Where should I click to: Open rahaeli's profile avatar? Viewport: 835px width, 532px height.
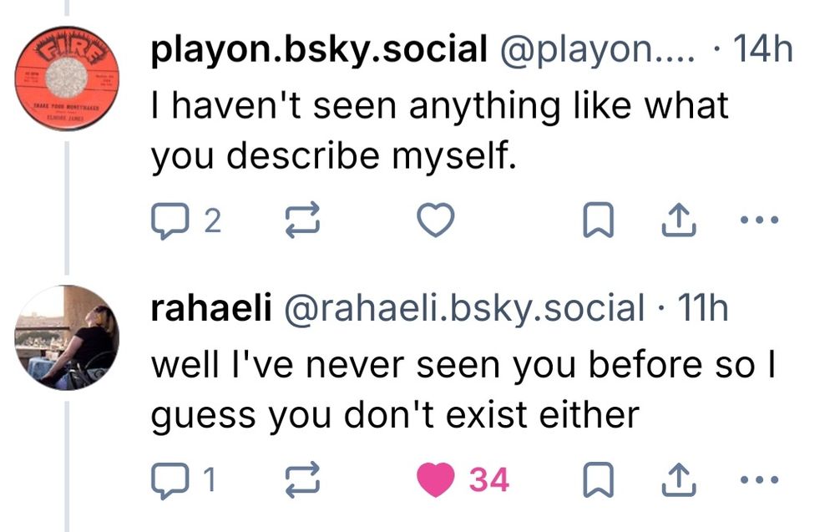point(67,337)
